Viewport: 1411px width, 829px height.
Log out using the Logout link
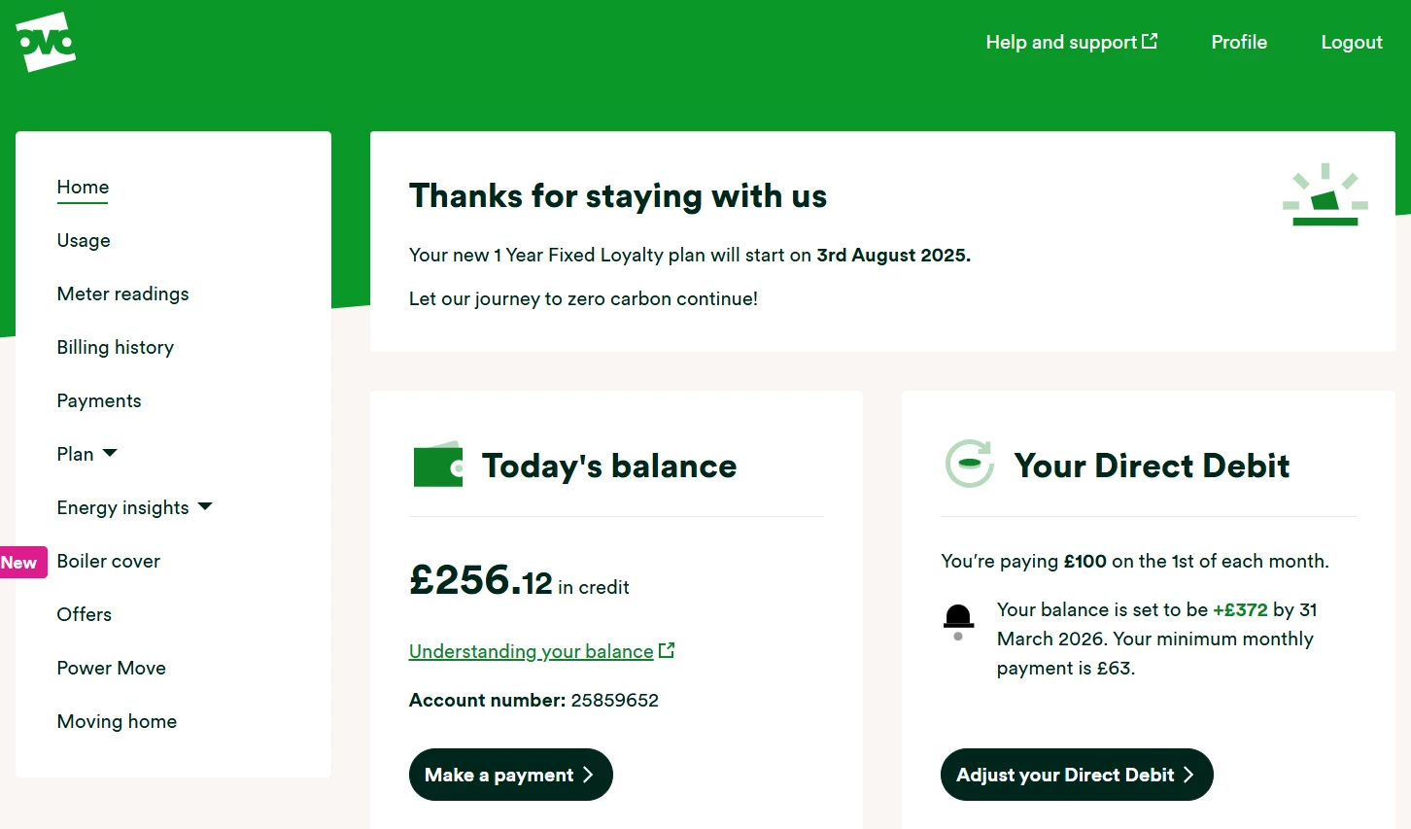pos(1351,42)
